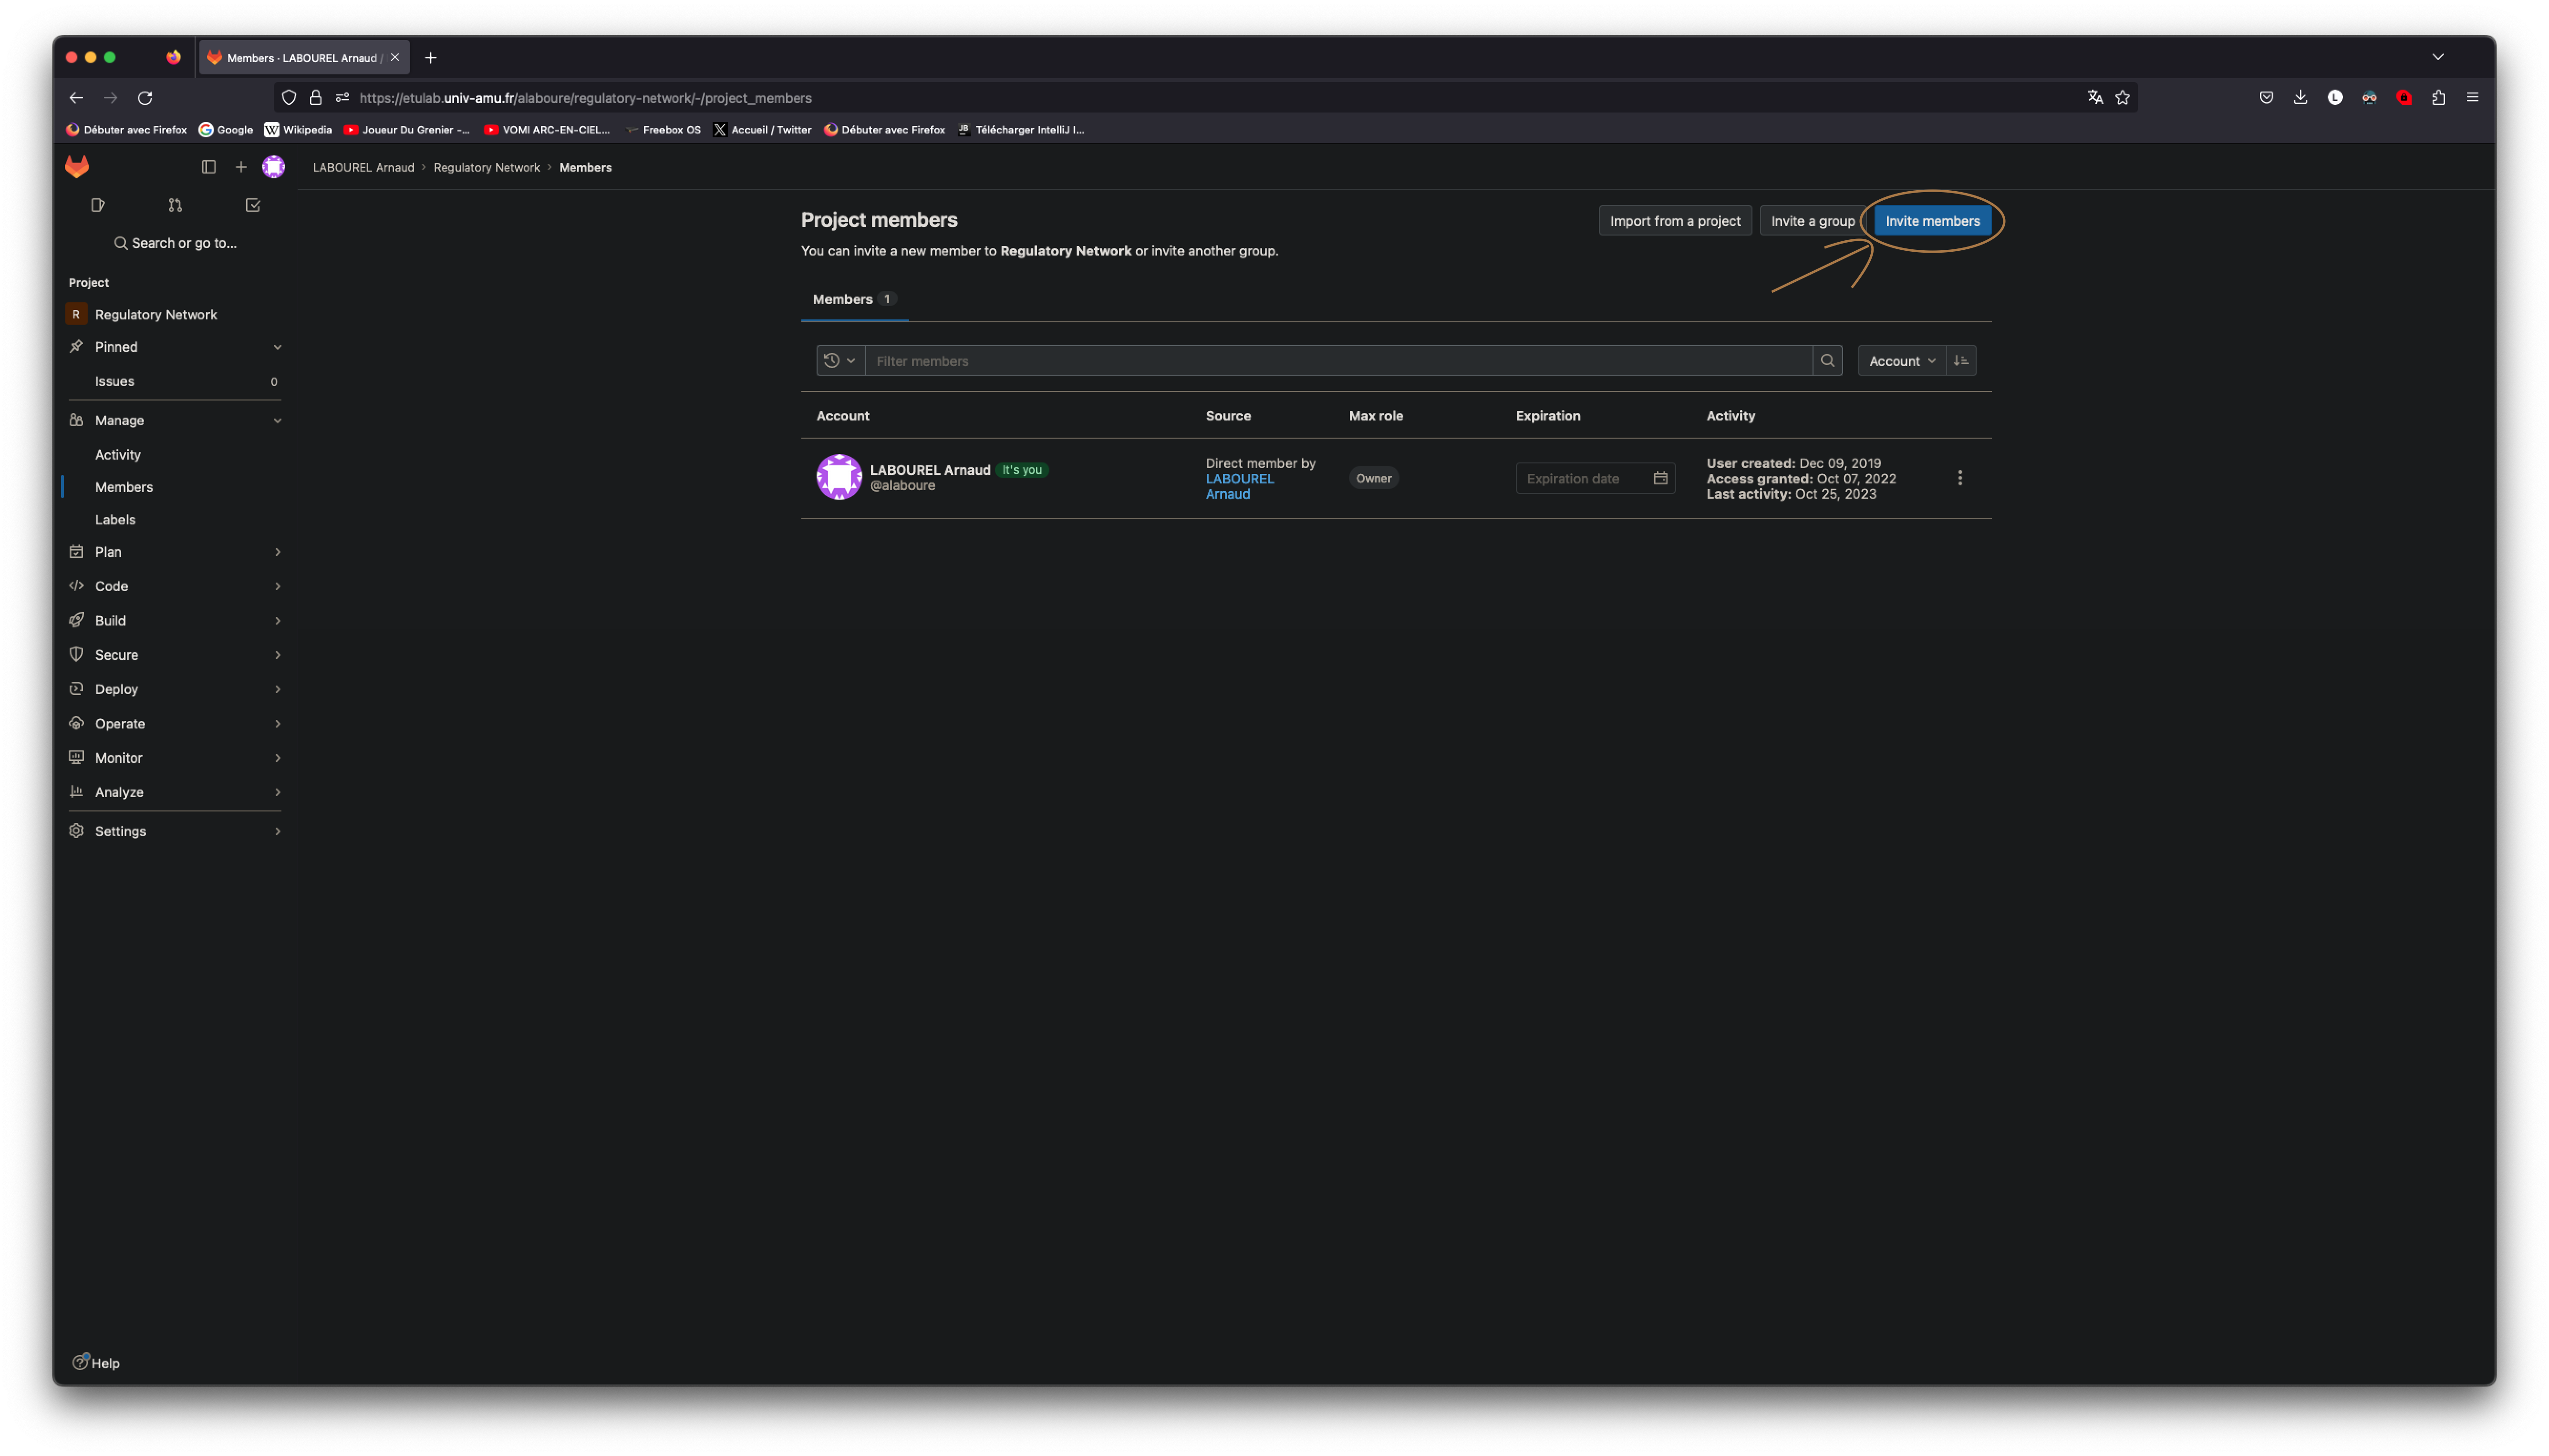Open Help at sidebar bottom

96,1363
